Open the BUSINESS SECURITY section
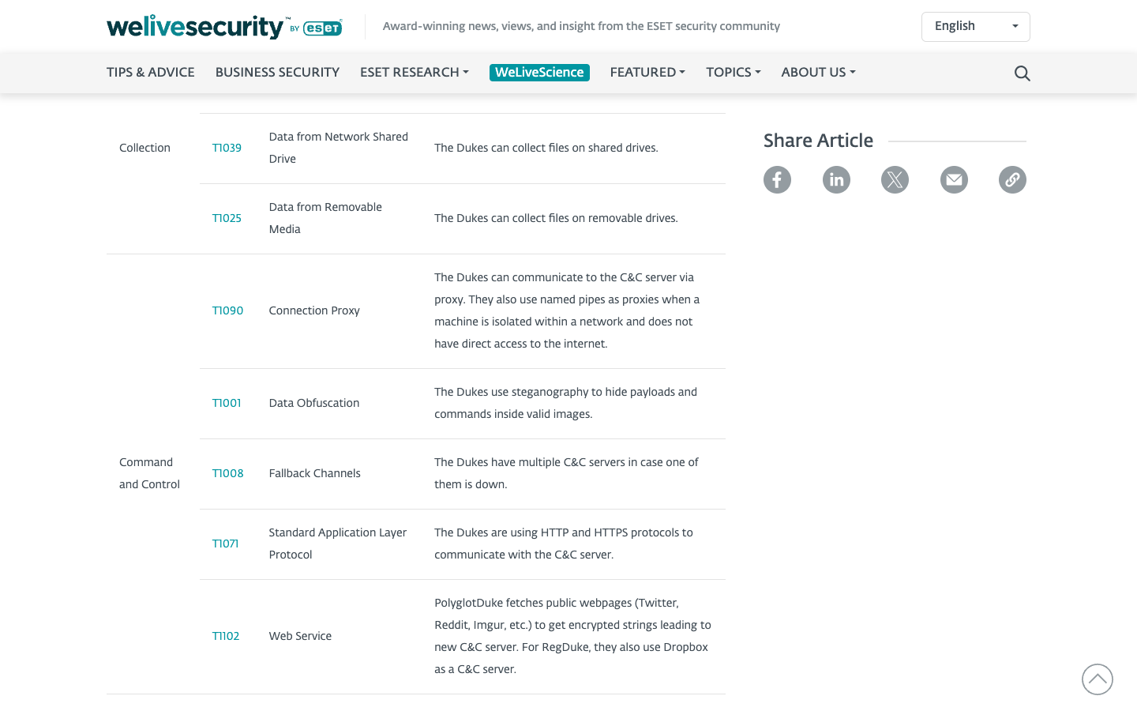 pos(277,72)
